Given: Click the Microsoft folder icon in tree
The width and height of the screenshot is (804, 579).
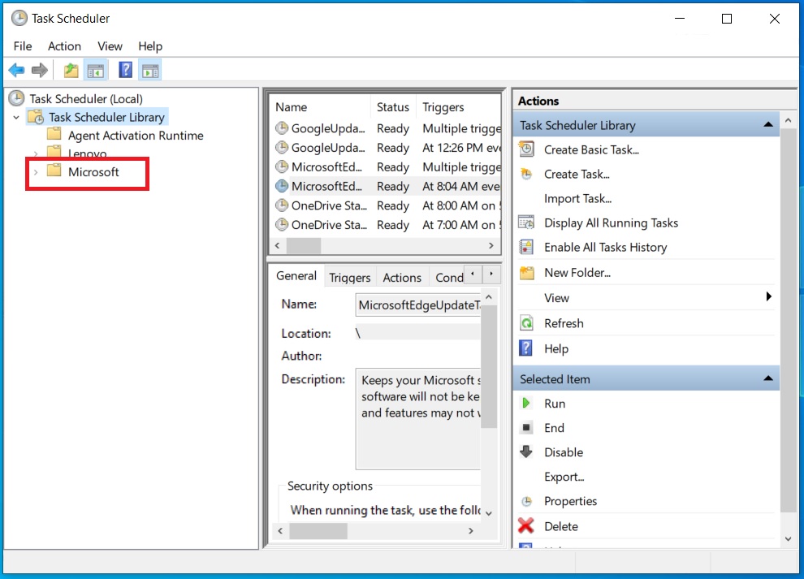Looking at the screenshot, I should pos(54,171).
